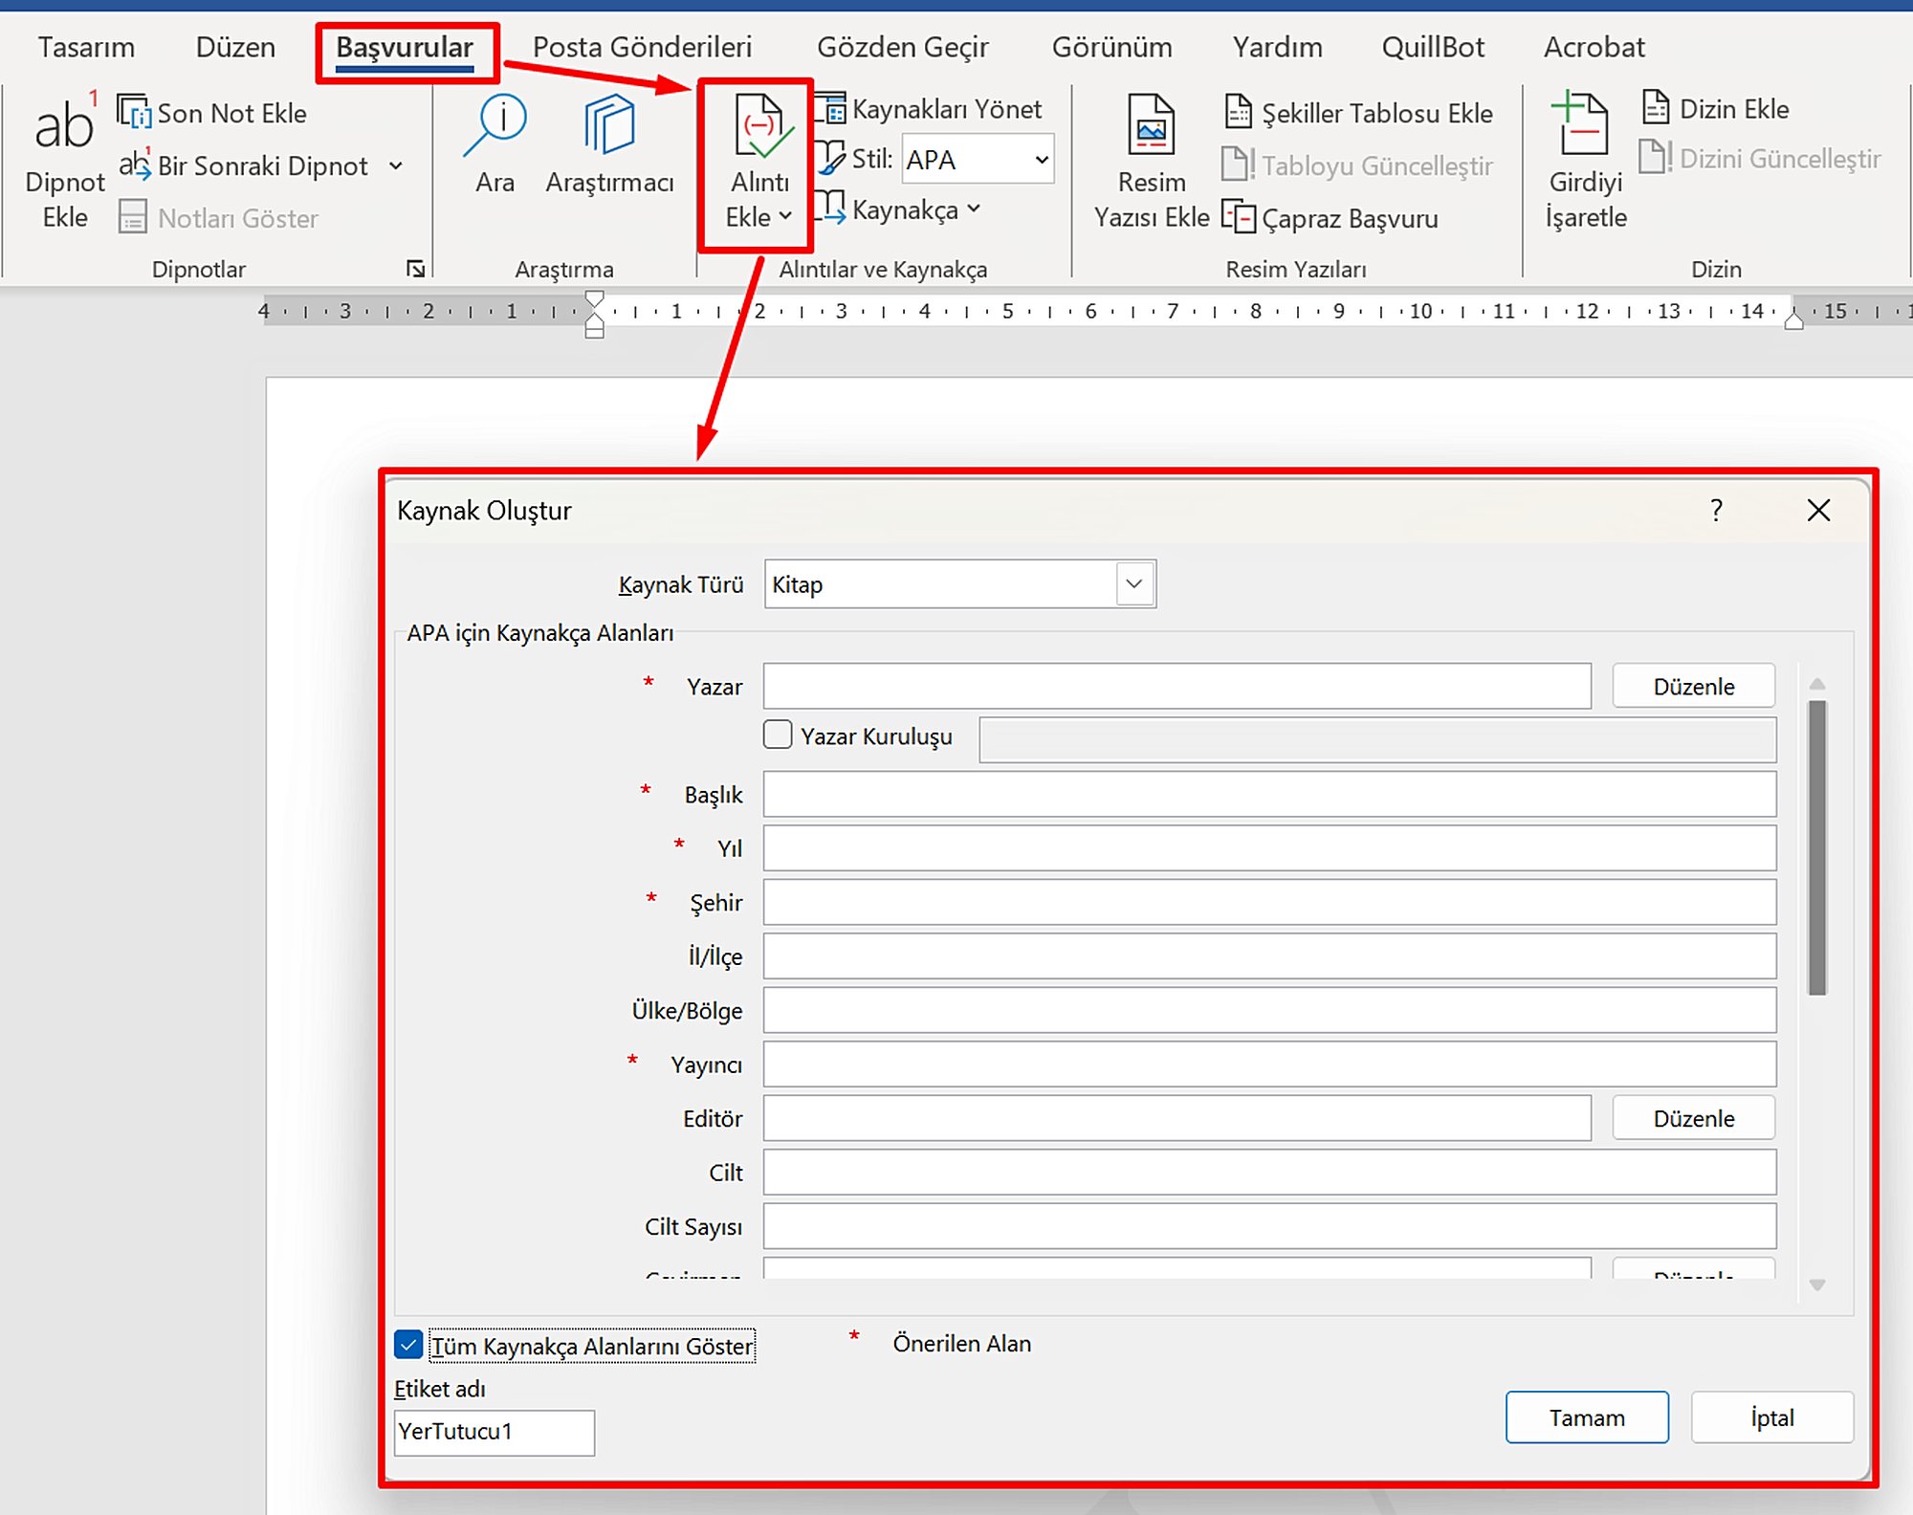This screenshot has height=1515, width=1913.
Task: Click the Çapraz Başvuru cross-reference icon
Action: click(x=1239, y=218)
